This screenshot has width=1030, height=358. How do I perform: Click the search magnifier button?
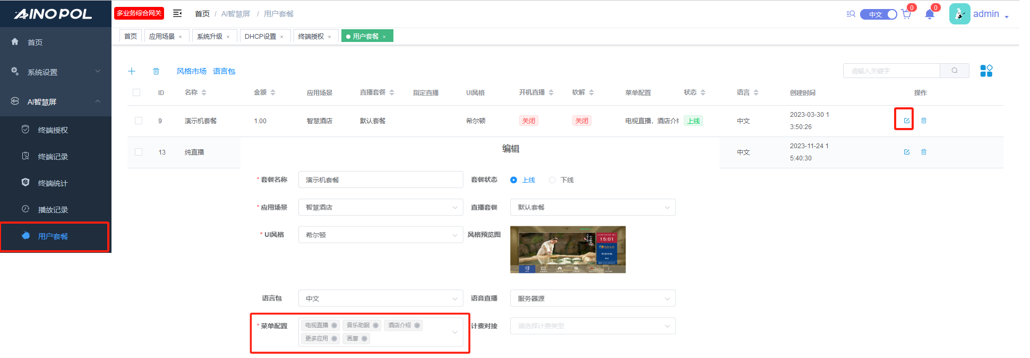[954, 71]
